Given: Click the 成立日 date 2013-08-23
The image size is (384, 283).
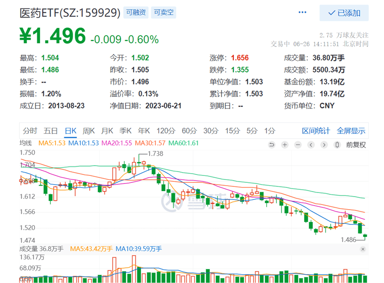Looking at the screenshot, I should [x=67, y=106].
